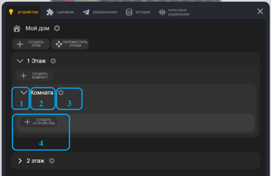Click the СОЗДАТЬ УСТРОЙСТВО button
The image size is (271, 176).
point(39,122)
